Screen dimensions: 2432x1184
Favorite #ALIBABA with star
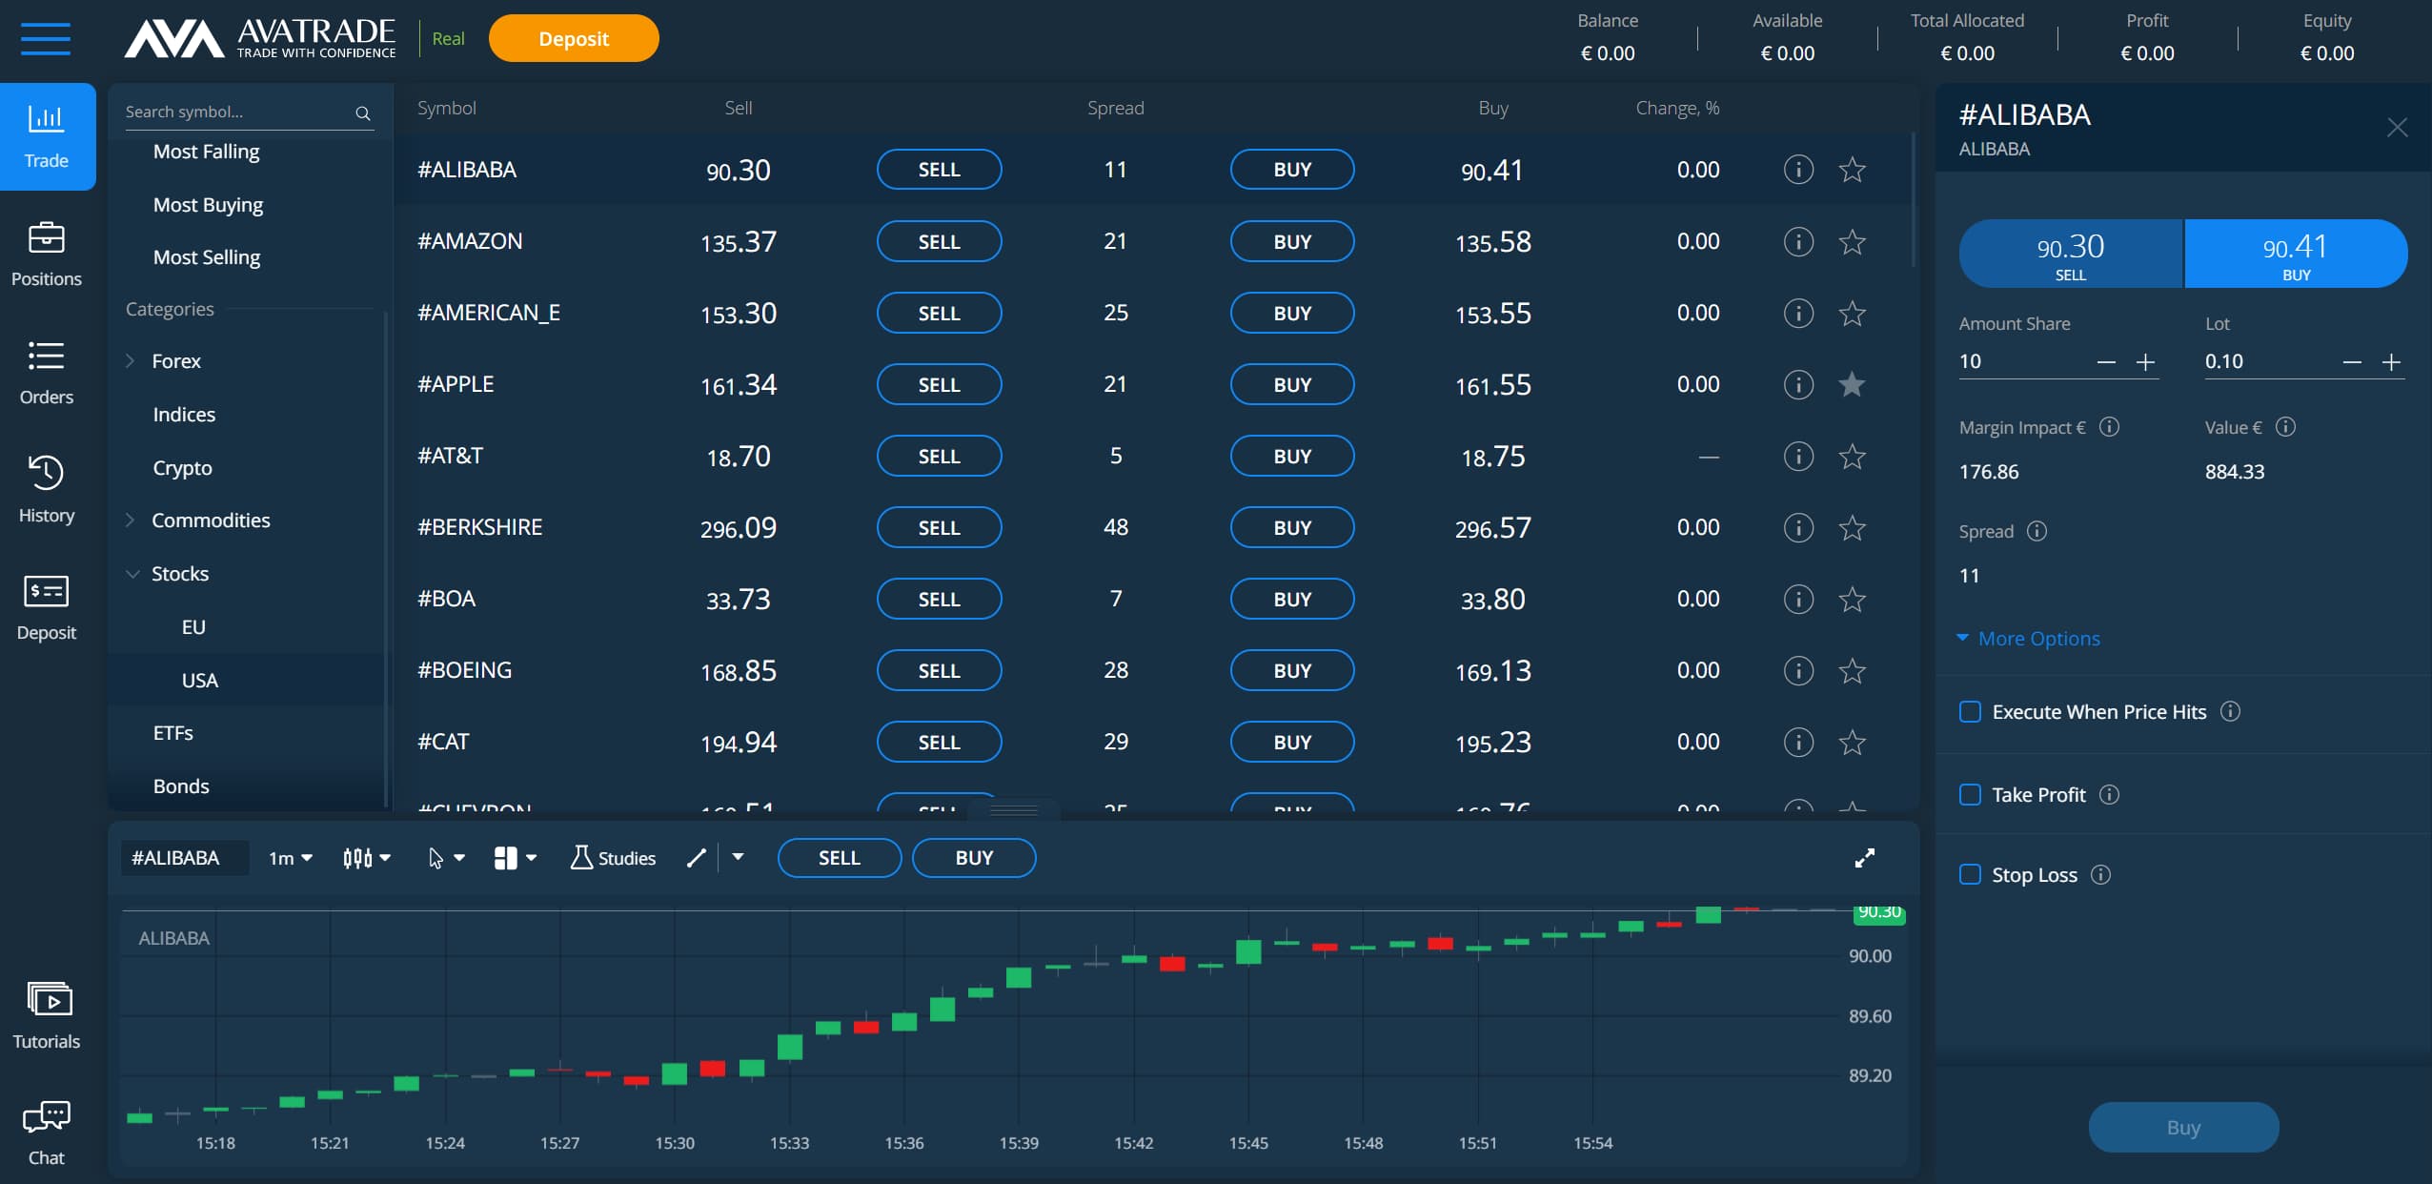(x=1852, y=170)
